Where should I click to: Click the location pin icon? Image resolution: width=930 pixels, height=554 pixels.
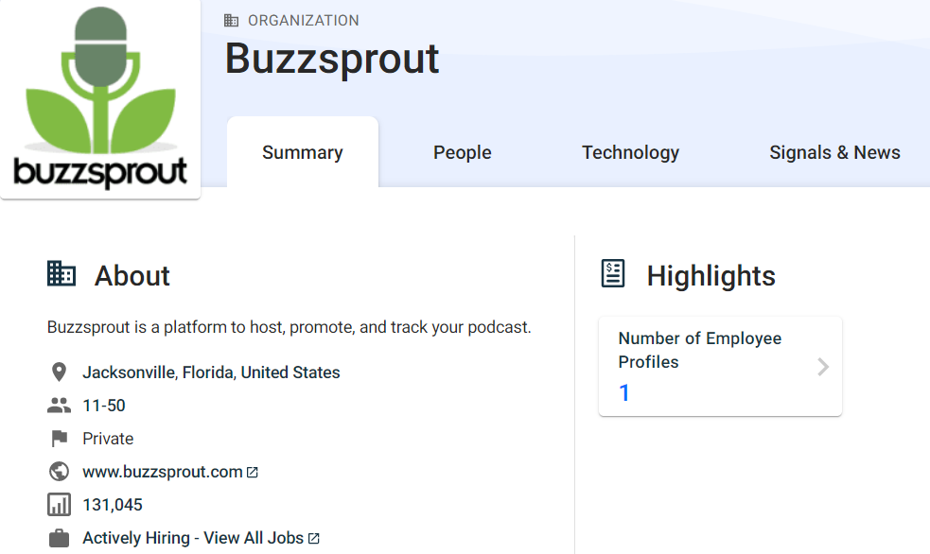(x=59, y=372)
